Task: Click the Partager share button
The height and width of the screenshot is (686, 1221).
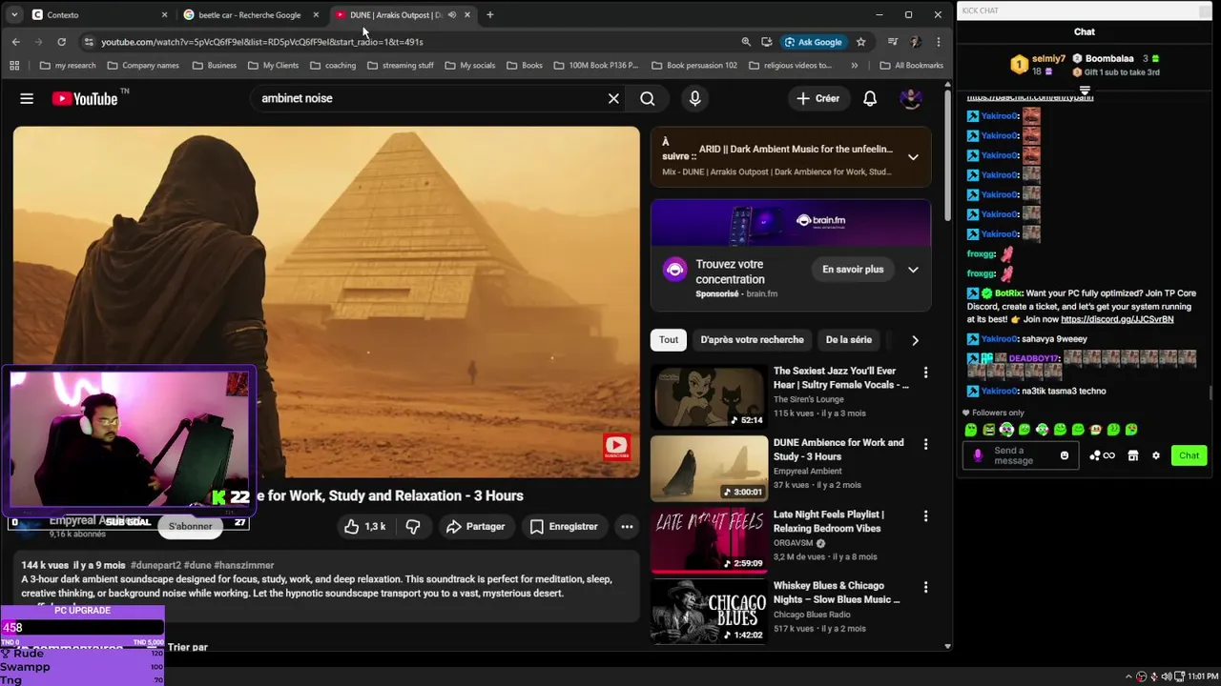Action: 475,526
